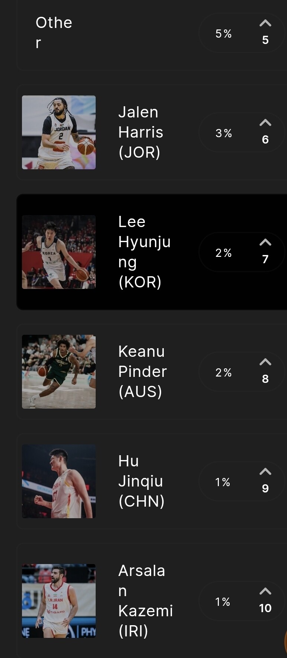Viewport: 287px width, 658px height.
Task: Select the Other option label
Action: (x=54, y=33)
